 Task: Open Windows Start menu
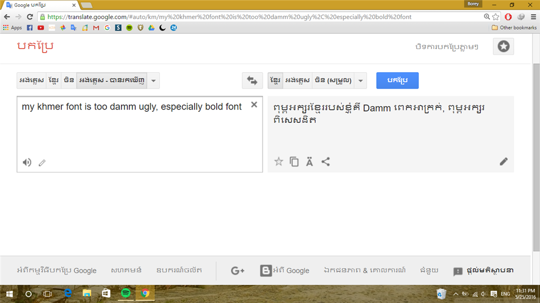click(9, 294)
